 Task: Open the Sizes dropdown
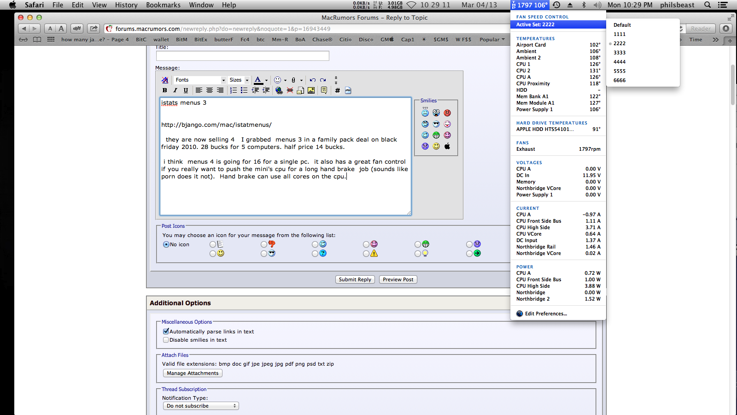[239, 80]
